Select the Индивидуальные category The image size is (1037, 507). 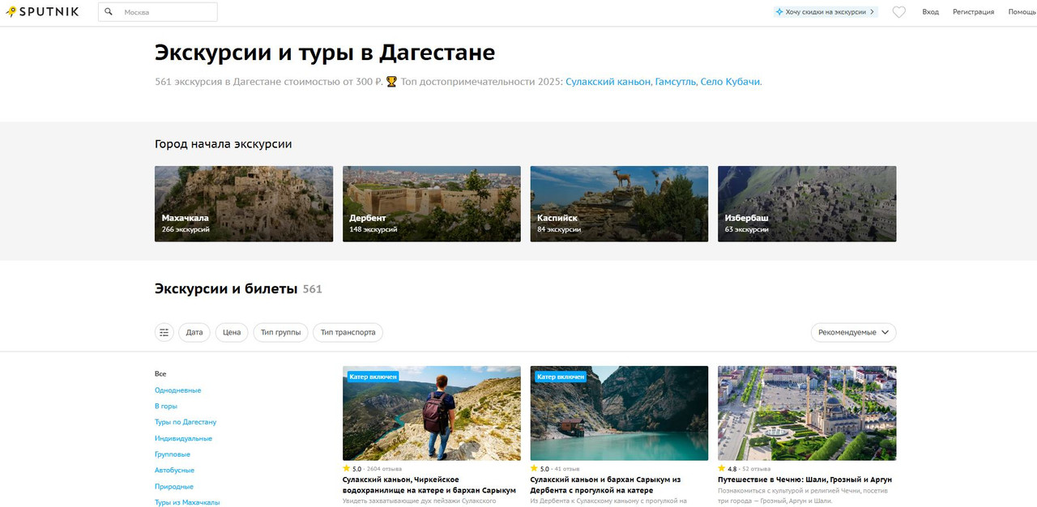(x=183, y=438)
